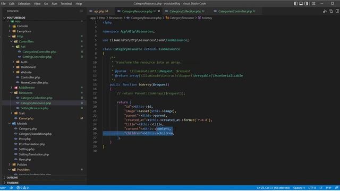Click toArray breadcrumb method symbol
Image resolution: width=340 pixels, height=191 pixels.
pos(207,18)
